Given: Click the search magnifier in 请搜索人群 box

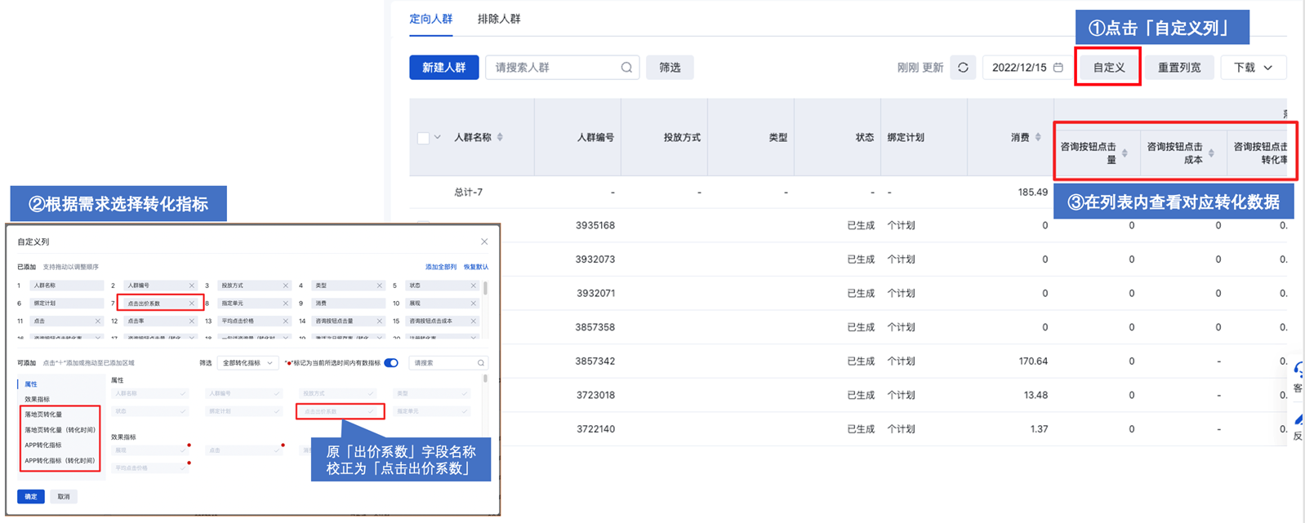Looking at the screenshot, I should tap(626, 68).
